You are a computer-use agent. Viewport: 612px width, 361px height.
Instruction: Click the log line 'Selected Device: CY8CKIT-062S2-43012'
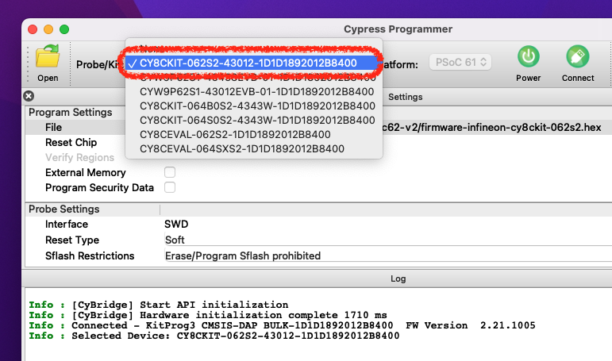point(214,336)
